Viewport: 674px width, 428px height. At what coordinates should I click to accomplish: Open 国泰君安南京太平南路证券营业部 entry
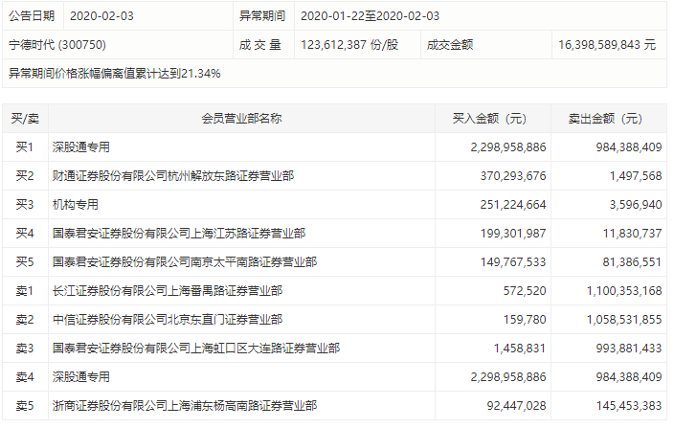tap(185, 262)
